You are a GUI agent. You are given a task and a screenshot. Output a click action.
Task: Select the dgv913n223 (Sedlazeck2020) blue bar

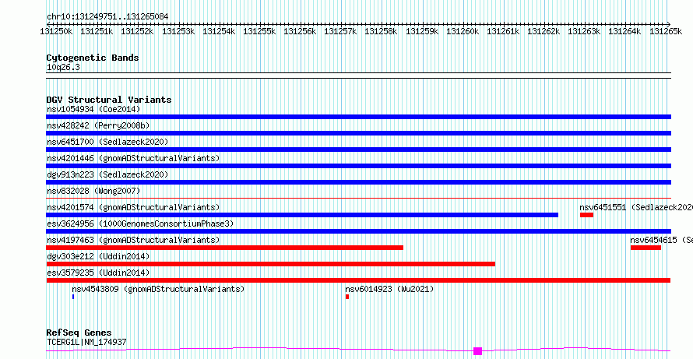[x=358, y=182]
